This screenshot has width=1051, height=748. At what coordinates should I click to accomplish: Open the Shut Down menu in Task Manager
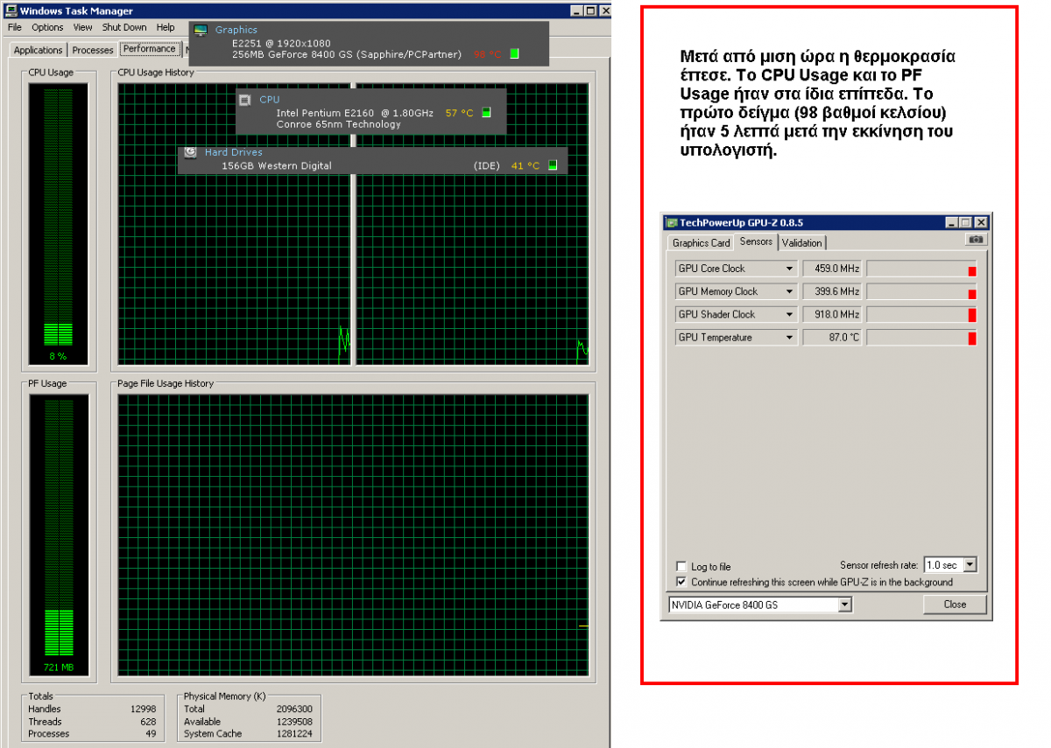[x=124, y=27]
